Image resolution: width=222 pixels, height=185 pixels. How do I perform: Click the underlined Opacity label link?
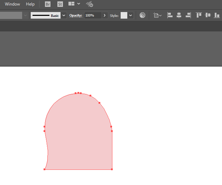[75, 16]
